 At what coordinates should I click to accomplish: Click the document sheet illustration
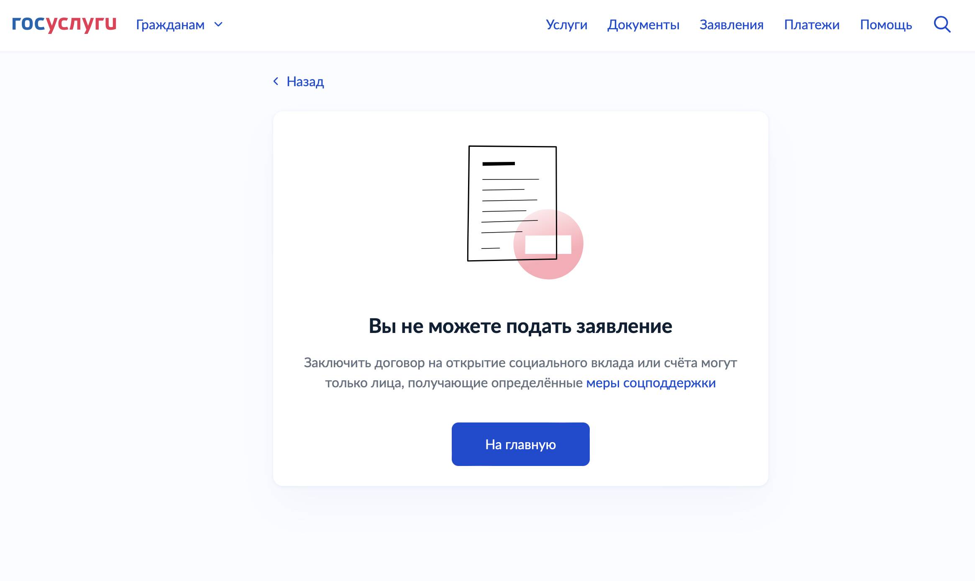pos(512,203)
